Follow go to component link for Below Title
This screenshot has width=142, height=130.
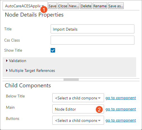tap(121, 98)
